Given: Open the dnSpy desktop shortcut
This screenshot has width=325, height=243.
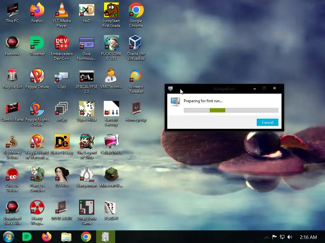Looking at the screenshot, I should point(62,111).
